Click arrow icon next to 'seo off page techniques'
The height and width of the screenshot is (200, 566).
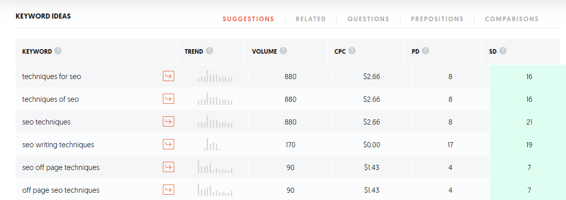(169, 167)
